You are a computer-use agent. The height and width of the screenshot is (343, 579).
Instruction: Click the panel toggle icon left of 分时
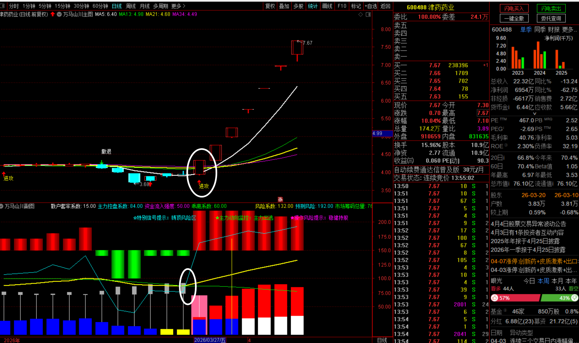[x=2, y=6]
